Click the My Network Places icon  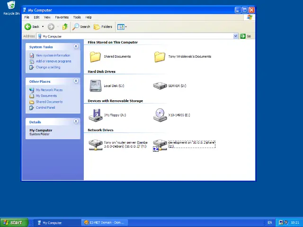pos(32,90)
